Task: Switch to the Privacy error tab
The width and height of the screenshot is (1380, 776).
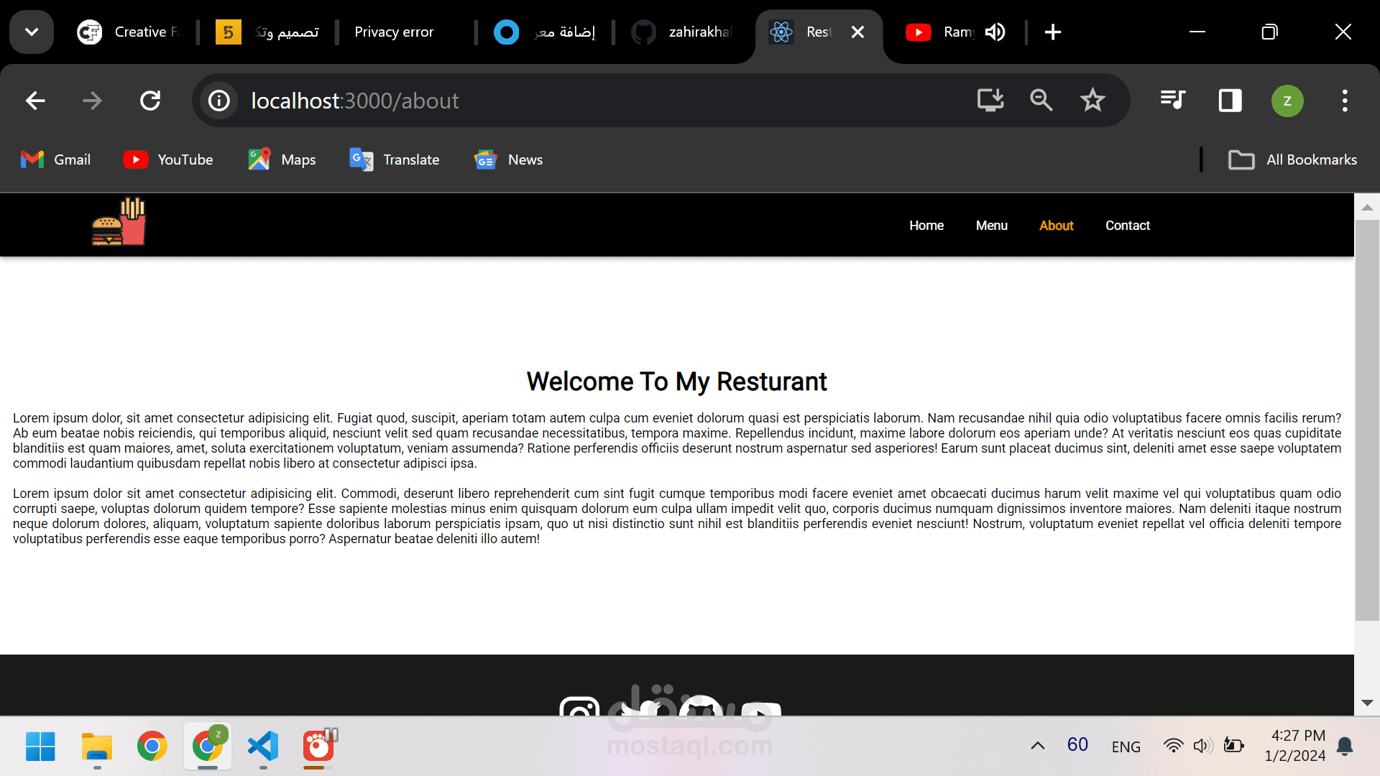Action: point(394,32)
